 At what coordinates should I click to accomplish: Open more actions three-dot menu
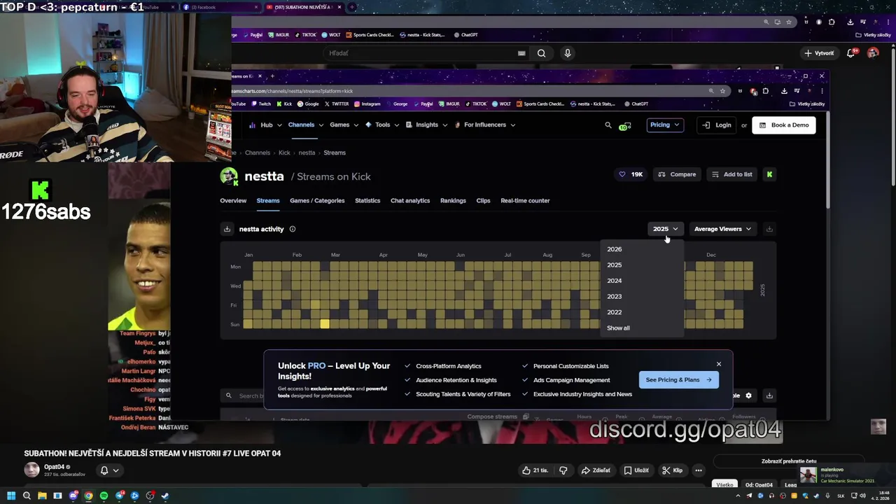[x=699, y=470]
